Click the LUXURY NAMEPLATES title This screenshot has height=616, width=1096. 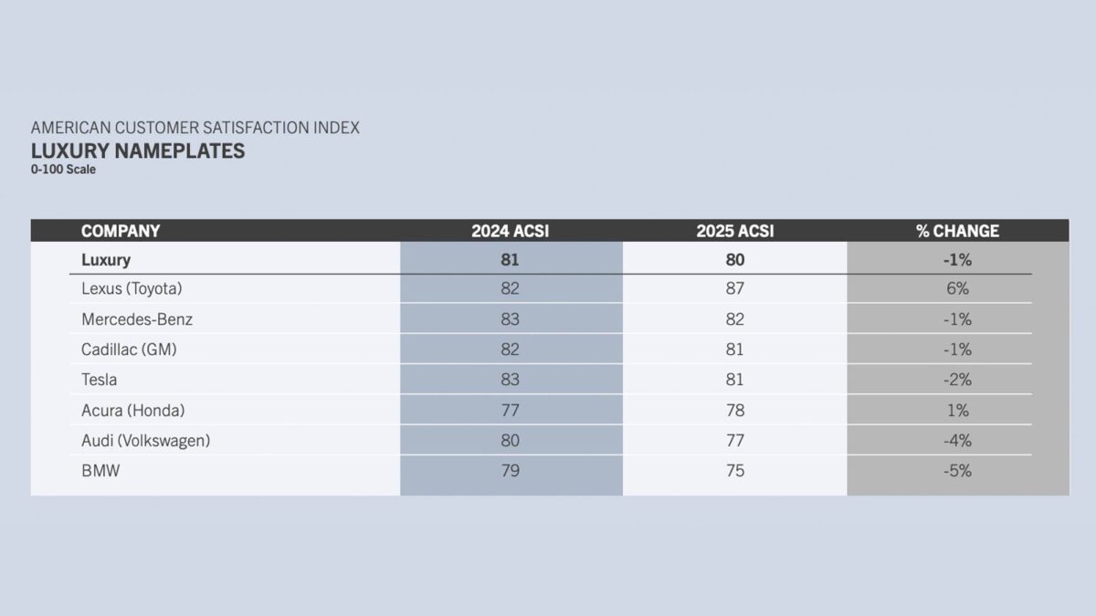coord(138,151)
